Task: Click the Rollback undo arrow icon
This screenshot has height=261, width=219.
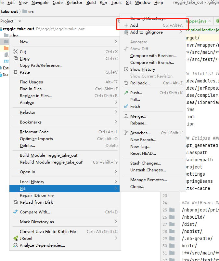Action: pos(126,83)
